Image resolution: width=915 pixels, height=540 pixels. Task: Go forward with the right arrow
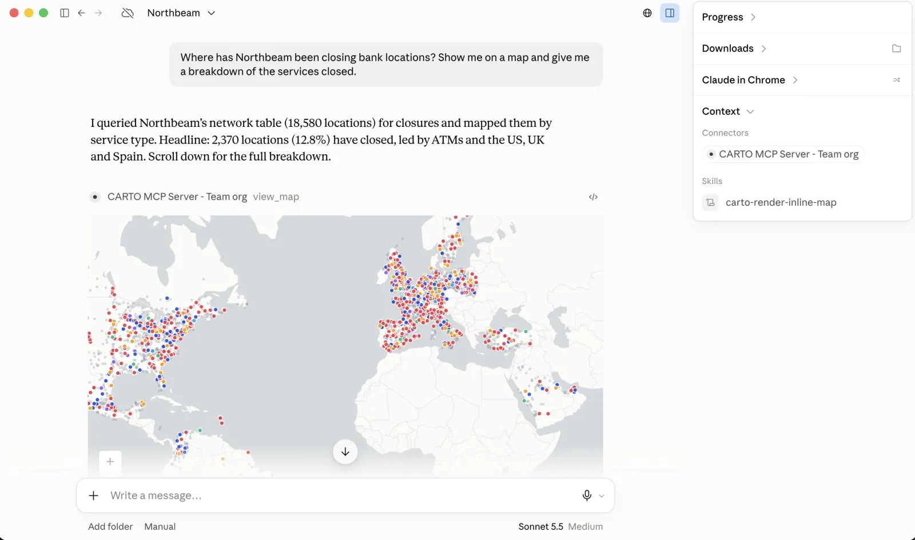tap(98, 13)
